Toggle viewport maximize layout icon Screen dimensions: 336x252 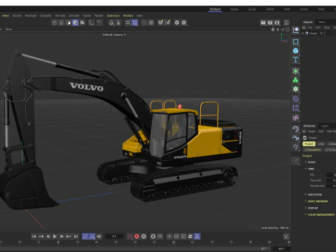288,29
